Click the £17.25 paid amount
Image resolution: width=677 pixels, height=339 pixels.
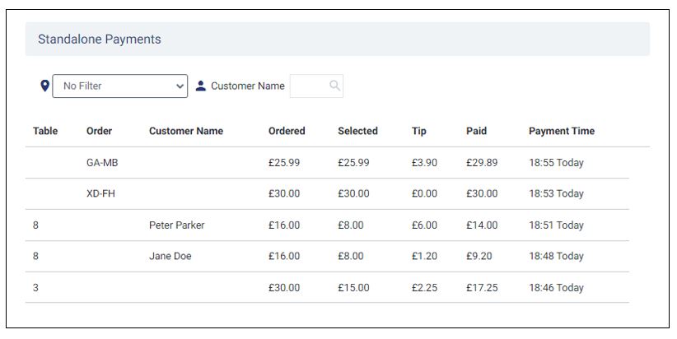tap(482, 288)
